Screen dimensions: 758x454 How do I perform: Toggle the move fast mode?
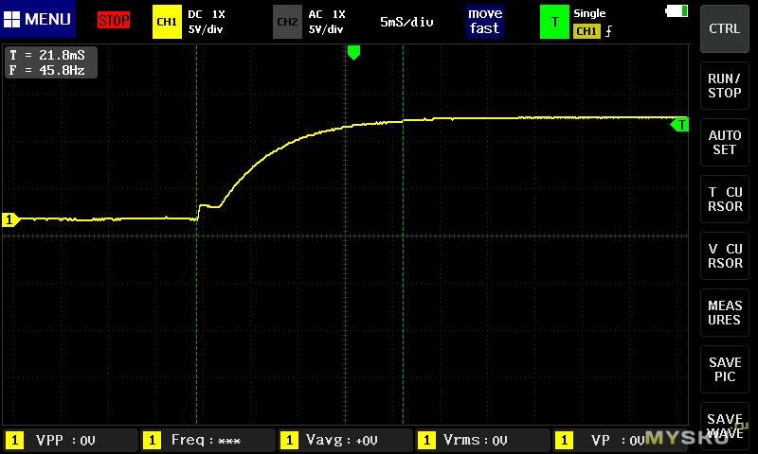[x=484, y=21]
